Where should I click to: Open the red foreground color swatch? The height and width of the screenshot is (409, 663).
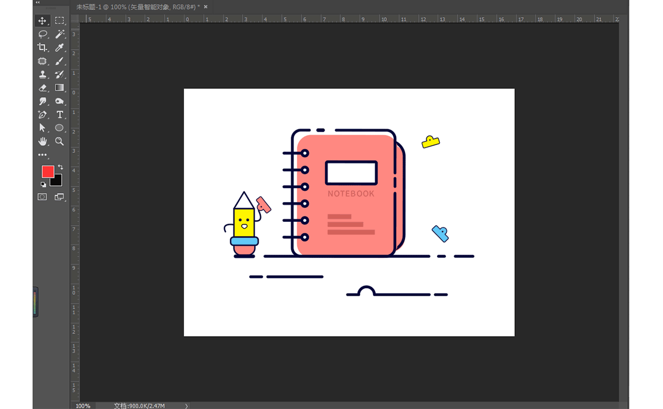(x=48, y=172)
